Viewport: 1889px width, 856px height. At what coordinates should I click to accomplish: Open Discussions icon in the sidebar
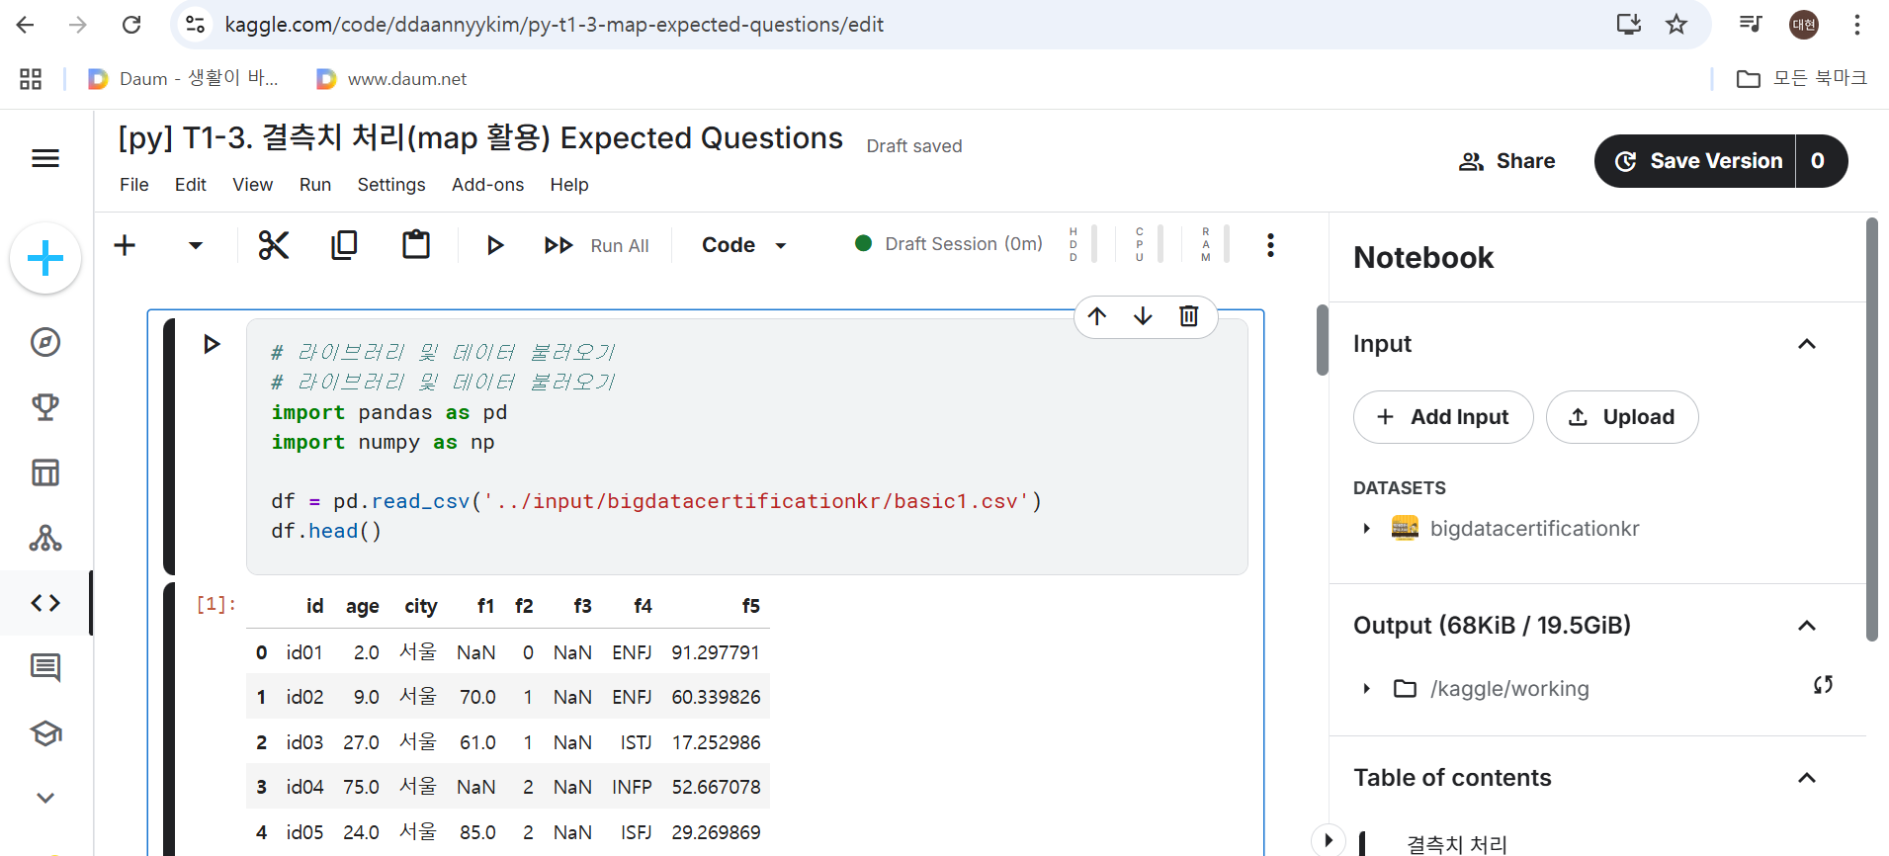[x=45, y=668]
